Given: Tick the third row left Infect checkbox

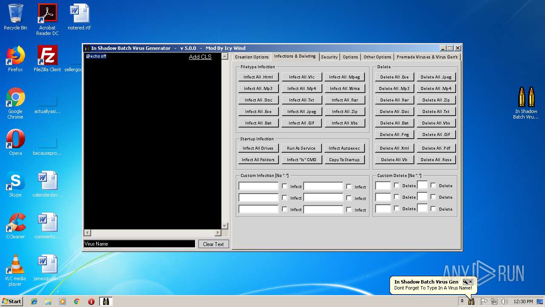Looking at the screenshot, I should (x=284, y=209).
